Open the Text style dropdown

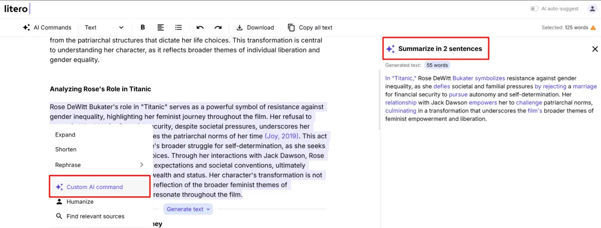tap(104, 27)
